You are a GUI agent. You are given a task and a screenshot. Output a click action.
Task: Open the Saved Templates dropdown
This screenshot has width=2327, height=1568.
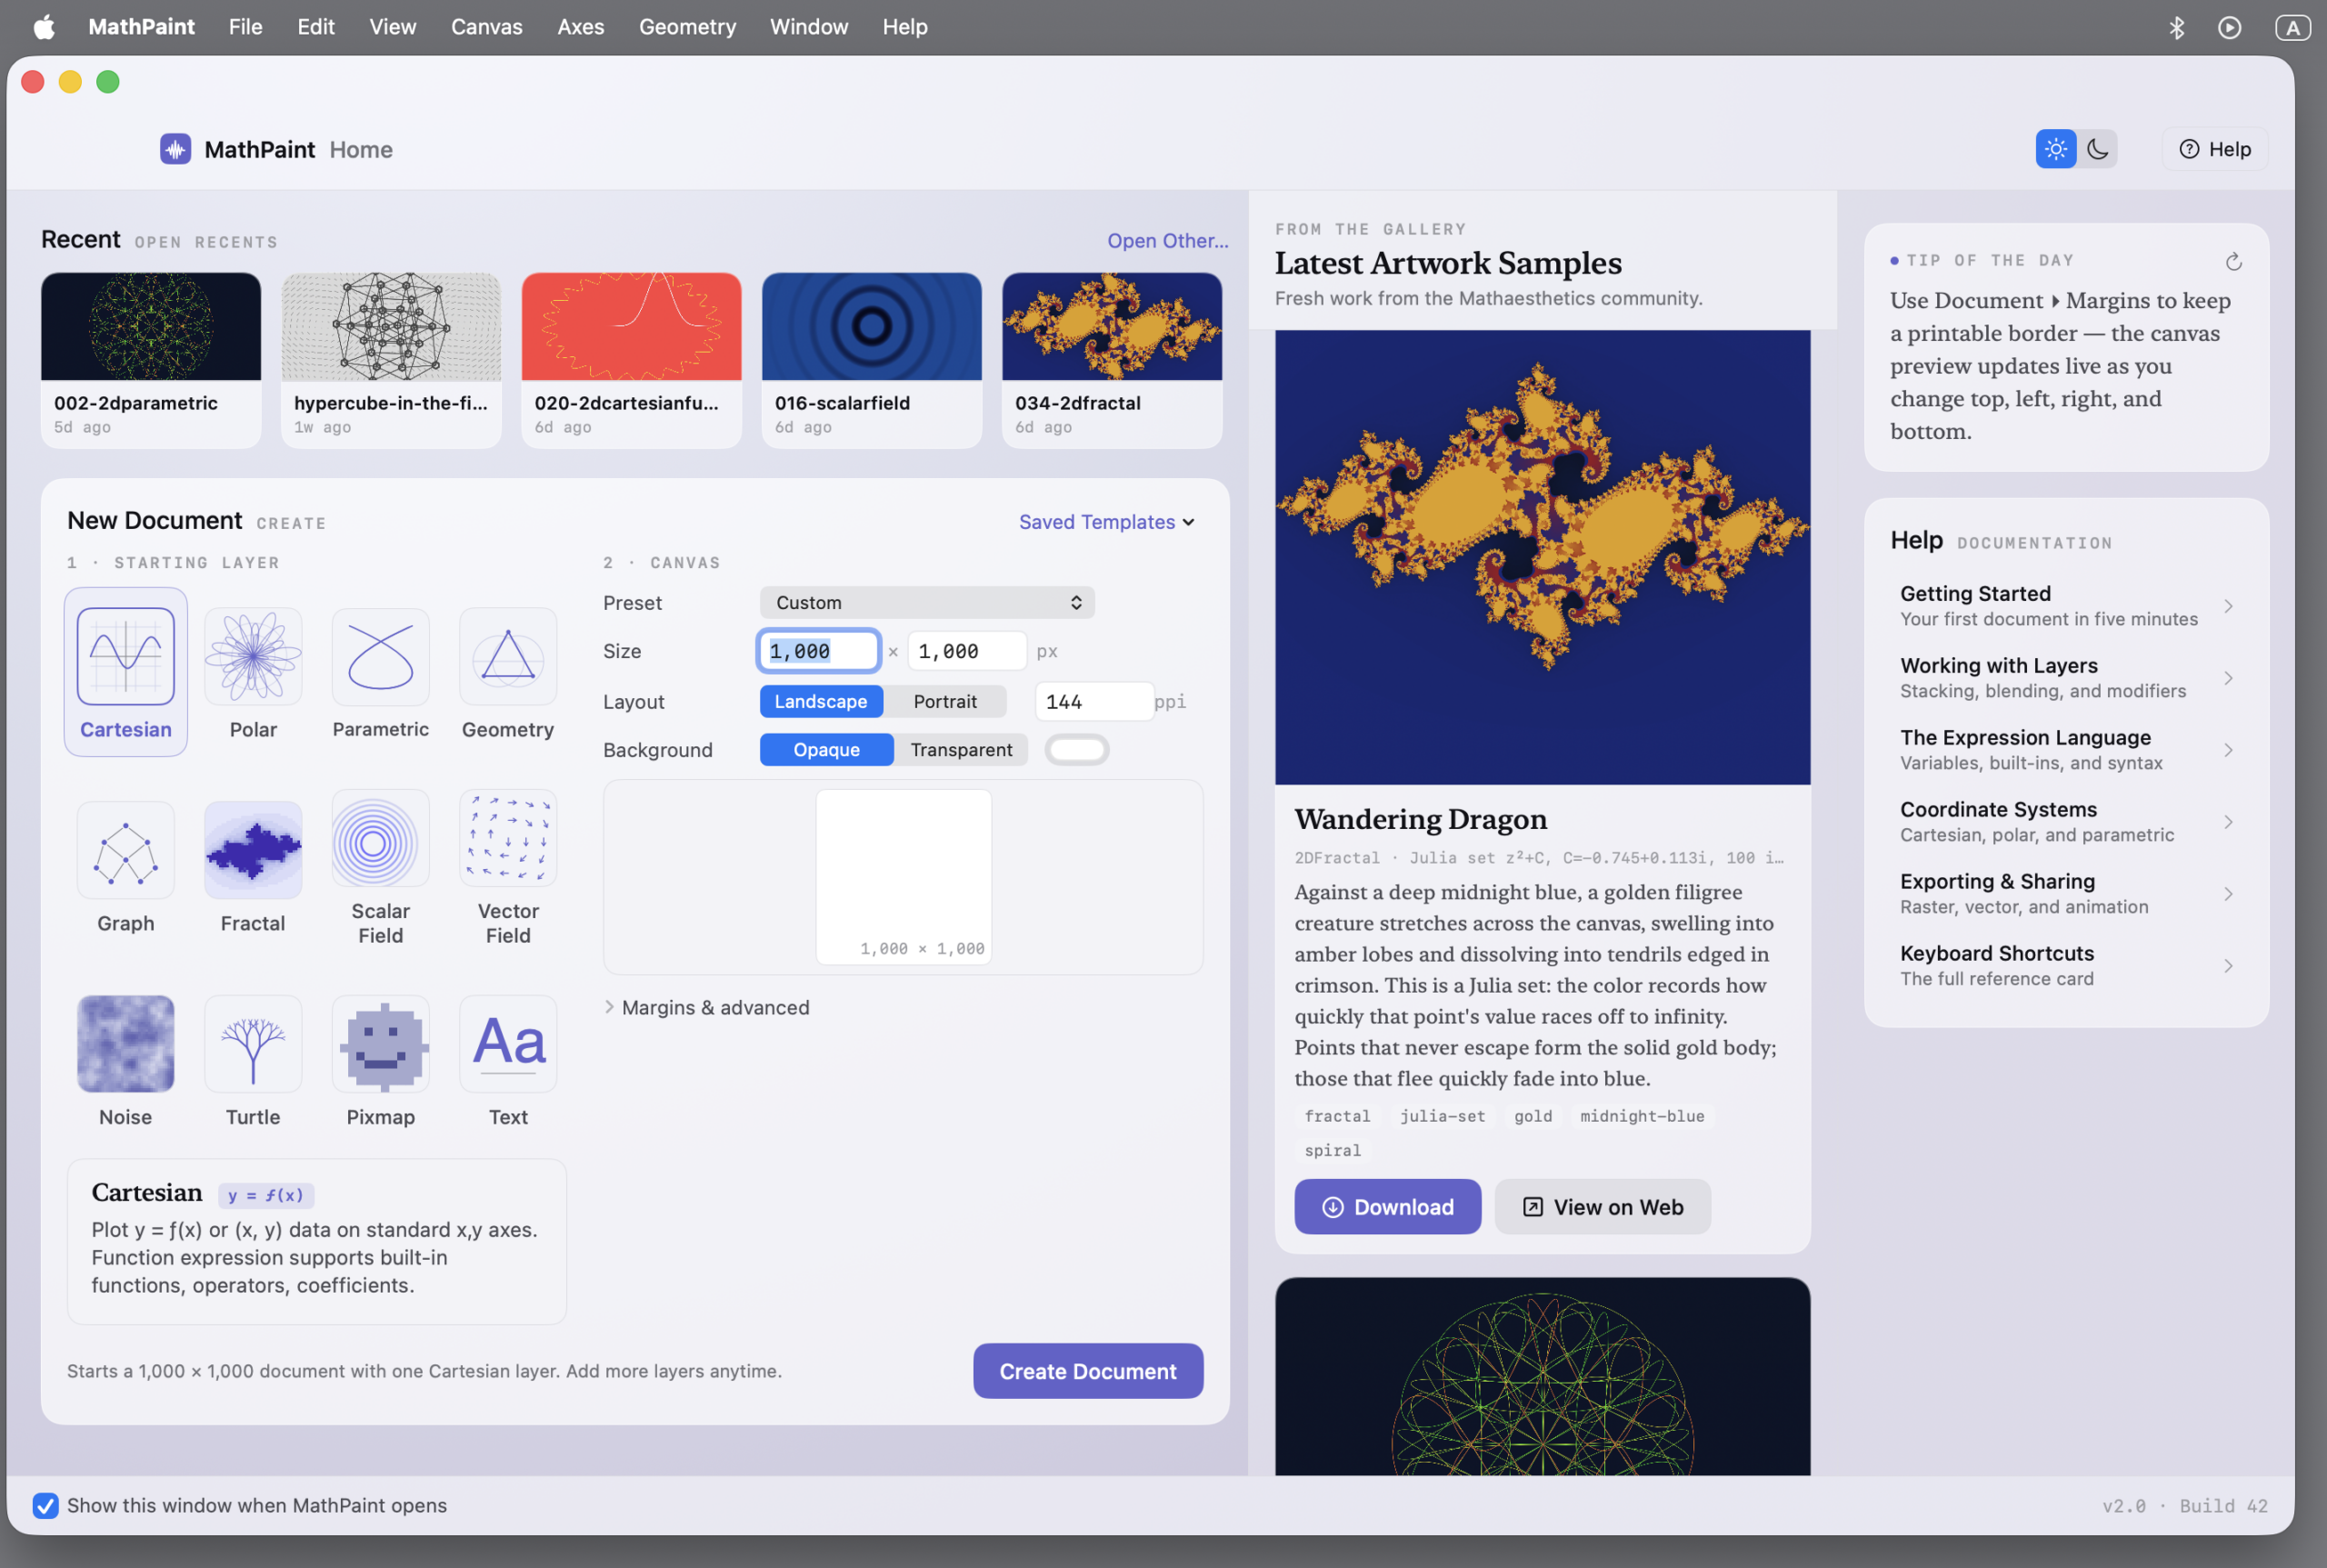click(1106, 522)
